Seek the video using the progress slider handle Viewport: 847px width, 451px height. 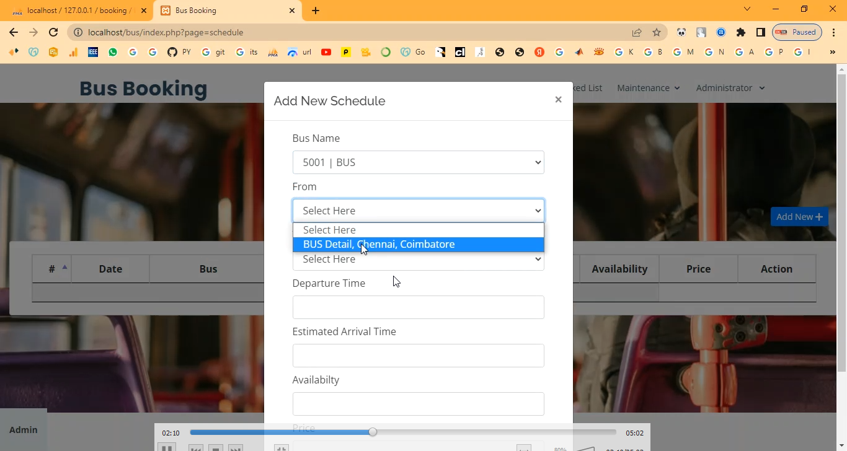pos(373,432)
